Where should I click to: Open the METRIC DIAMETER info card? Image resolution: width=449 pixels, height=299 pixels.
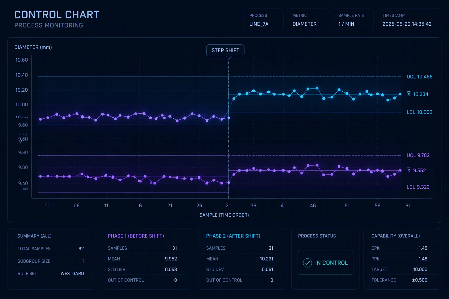click(308, 20)
